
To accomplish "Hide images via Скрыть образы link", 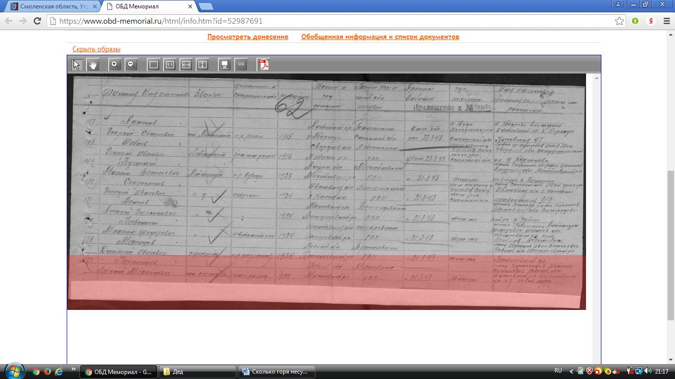I will point(96,49).
